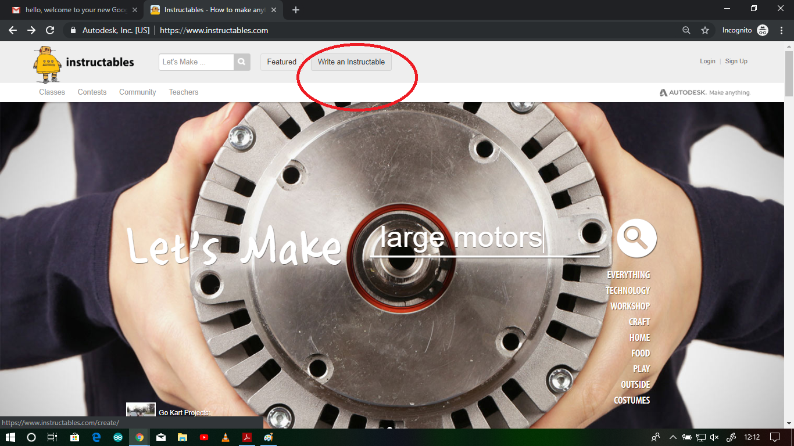Select the OUTSIDE category

(635, 384)
